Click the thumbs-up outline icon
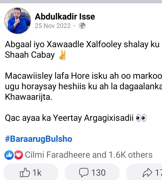The width and height of the screenshot is (162, 180). [25, 172]
